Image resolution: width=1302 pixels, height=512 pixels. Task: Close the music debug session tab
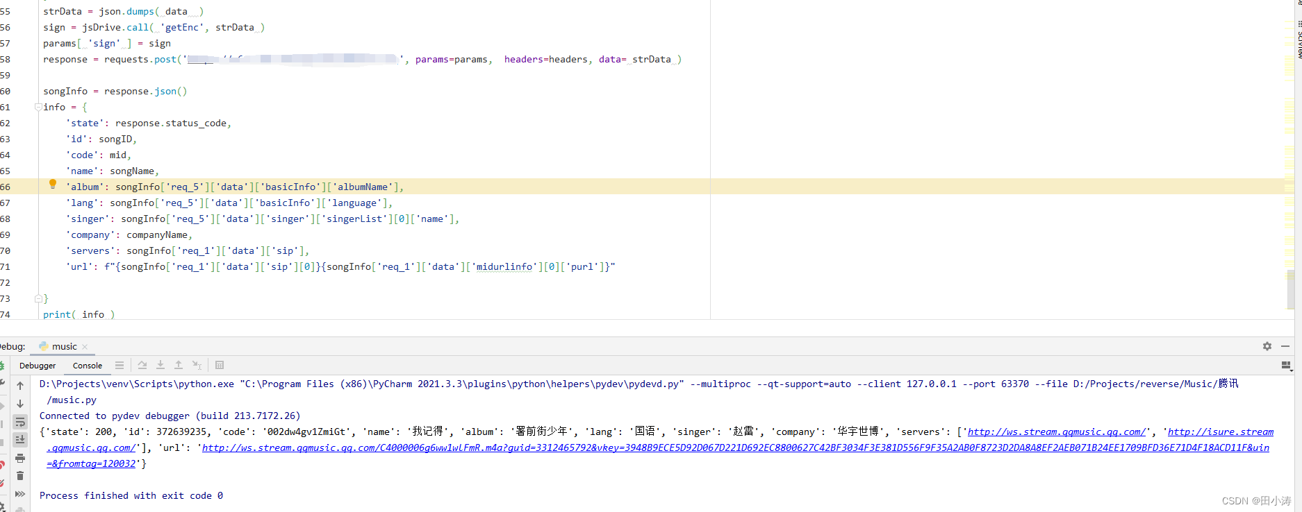(x=85, y=347)
